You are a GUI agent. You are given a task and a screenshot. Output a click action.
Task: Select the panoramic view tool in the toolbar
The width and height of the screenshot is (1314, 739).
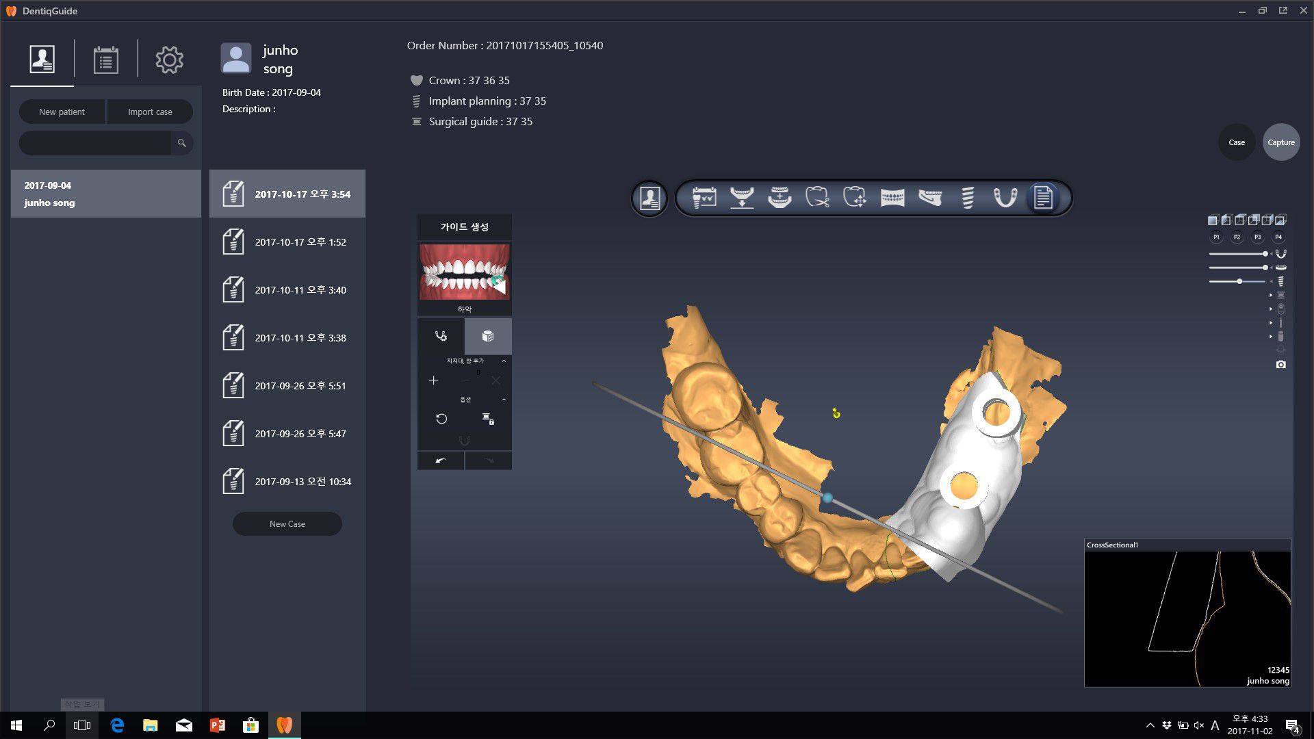pos(891,198)
